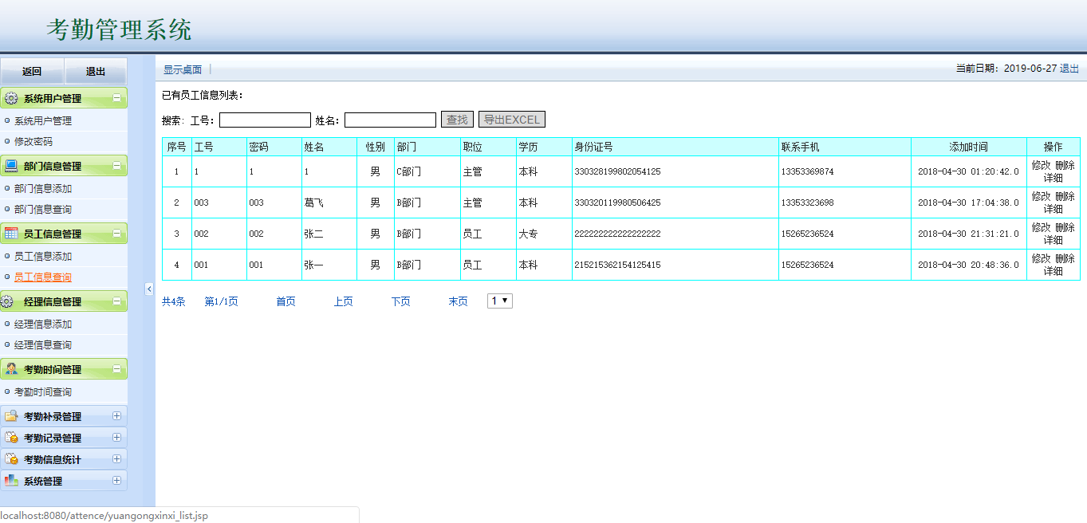Click 显示桌面 link

pos(183,70)
